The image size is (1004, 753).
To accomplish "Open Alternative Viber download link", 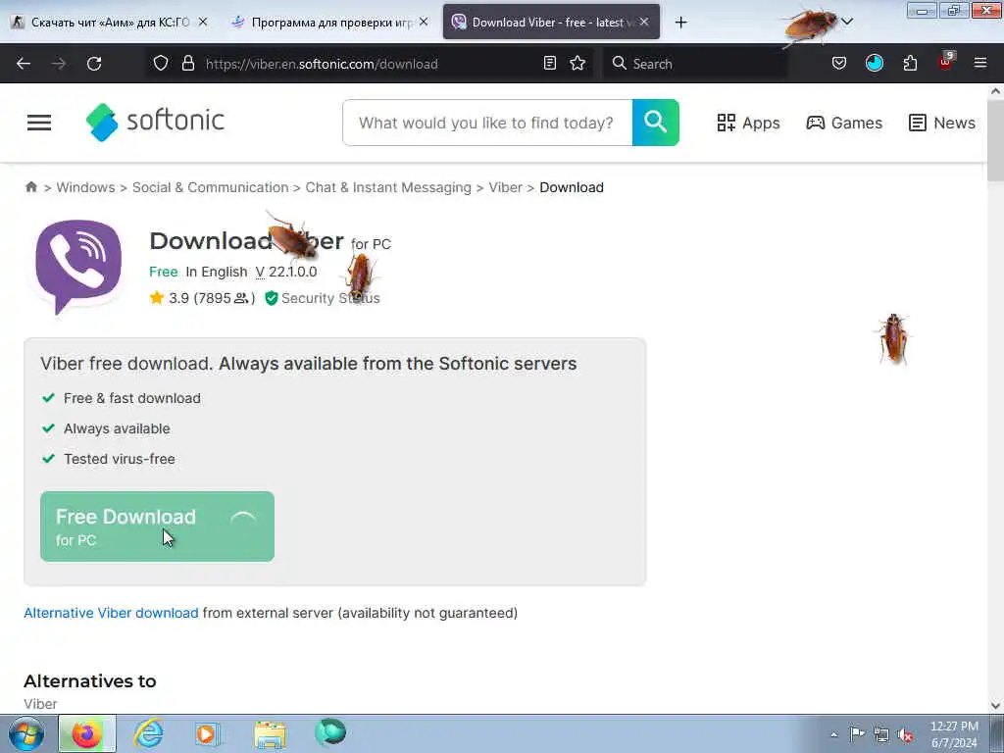I will pyautogui.click(x=111, y=613).
